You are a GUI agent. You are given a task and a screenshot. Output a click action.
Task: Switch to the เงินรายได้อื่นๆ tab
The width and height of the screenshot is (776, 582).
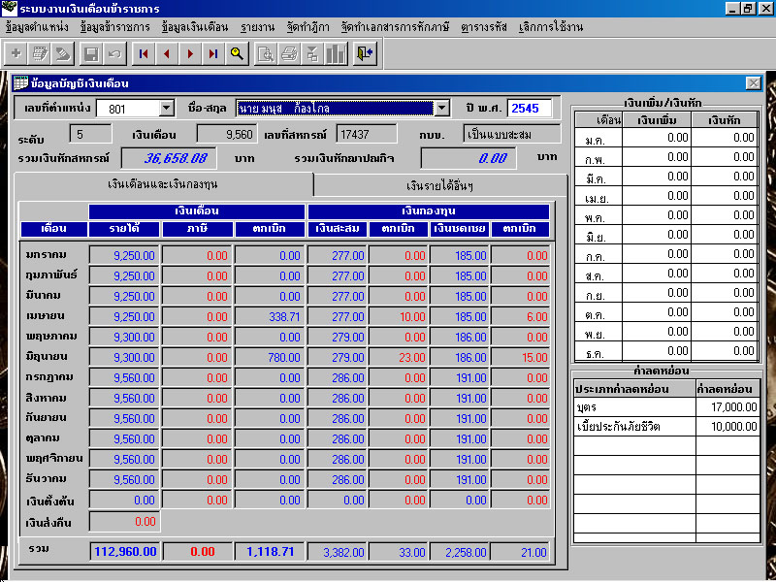(x=440, y=186)
